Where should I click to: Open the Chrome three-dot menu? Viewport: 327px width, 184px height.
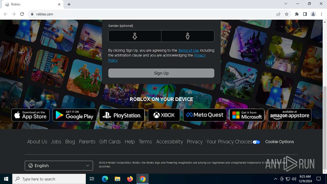coord(322,14)
